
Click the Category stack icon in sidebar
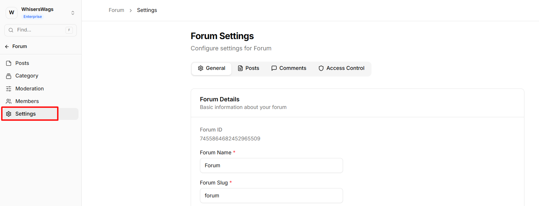pos(9,76)
